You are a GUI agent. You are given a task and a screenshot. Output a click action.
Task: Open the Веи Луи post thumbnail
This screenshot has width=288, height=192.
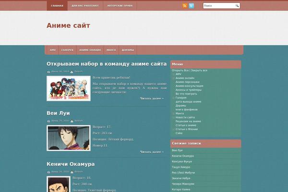point(69,138)
